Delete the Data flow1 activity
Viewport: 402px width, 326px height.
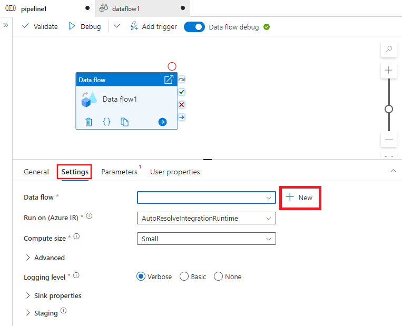(x=89, y=122)
